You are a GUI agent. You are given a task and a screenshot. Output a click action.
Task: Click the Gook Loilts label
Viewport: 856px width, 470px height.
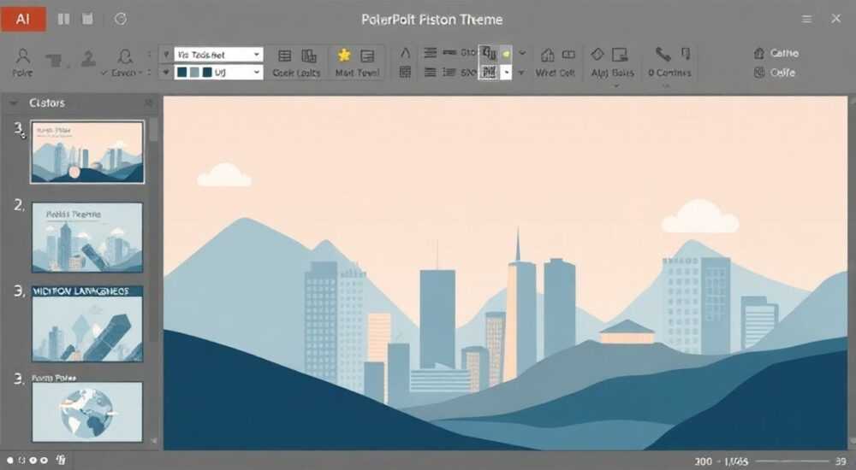coord(296,73)
